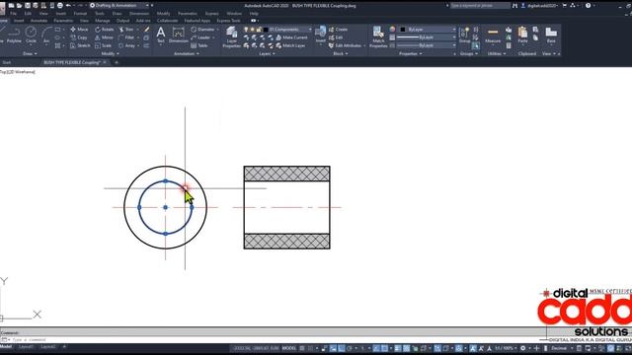Click Create block
The width and height of the screenshot is (632, 355).
click(x=338, y=30)
